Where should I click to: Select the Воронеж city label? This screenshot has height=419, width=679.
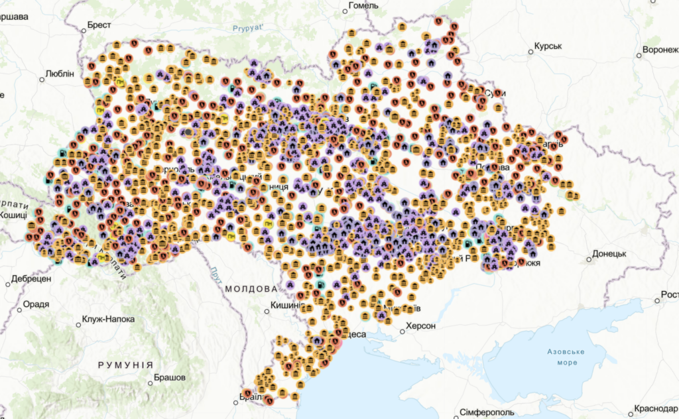pos(660,50)
